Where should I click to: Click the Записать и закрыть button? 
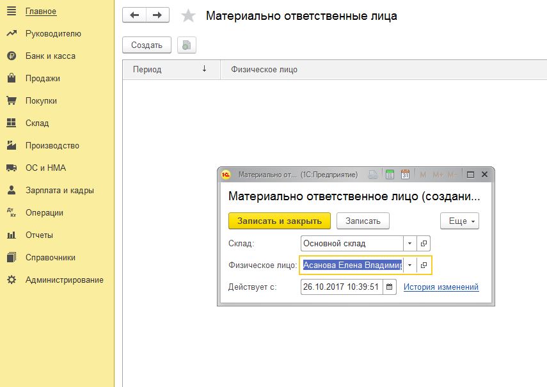coord(279,221)
